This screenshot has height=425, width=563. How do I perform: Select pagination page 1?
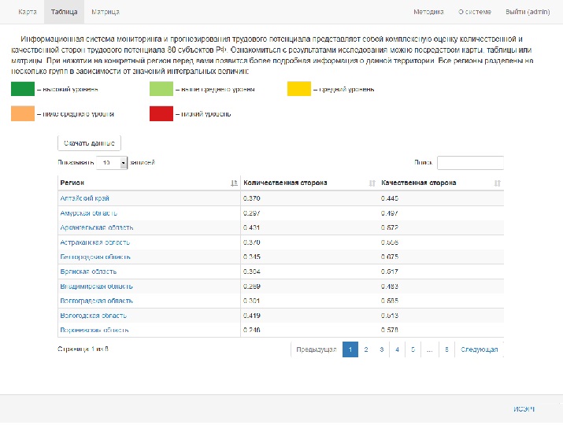(350, 349)
